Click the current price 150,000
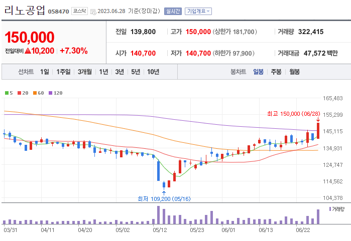This screenshot has height=241, width=351. (30, 37)
